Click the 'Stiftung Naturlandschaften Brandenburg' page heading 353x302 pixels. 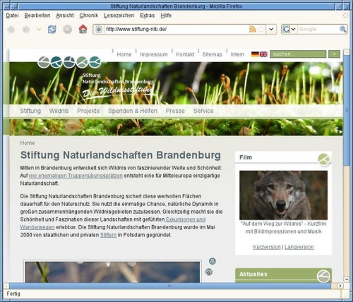pyautogui.click(x=120, y=155)
